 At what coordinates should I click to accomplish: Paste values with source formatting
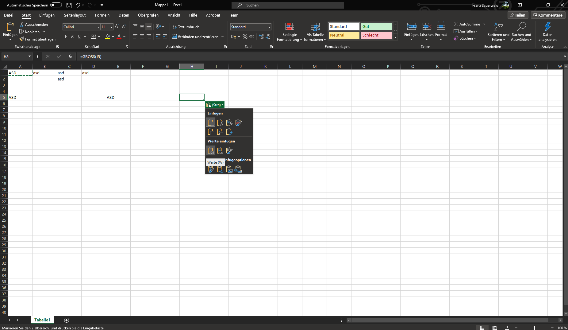pyautogui.click(x=229, y=150)
